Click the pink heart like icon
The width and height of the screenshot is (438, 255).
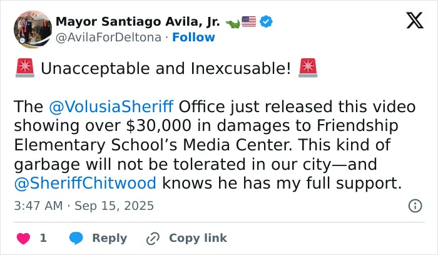pos(23,238)
